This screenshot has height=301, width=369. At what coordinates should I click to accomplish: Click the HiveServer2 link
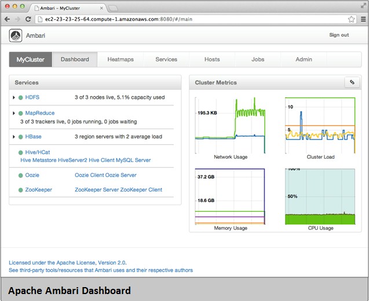pos(72,160)
